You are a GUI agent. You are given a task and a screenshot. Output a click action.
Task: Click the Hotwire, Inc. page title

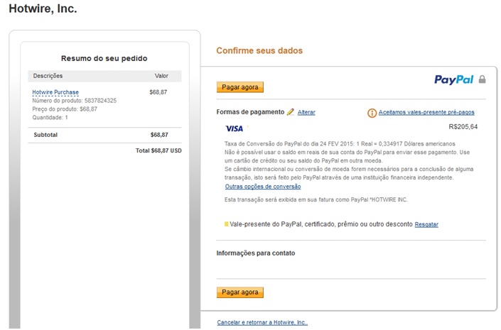coord(43,10)
